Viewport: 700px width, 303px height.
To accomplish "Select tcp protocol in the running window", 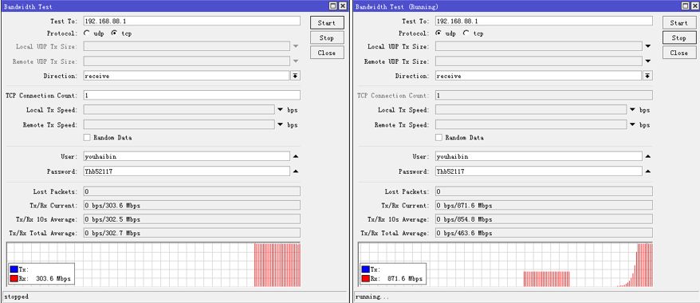I will [x=466, y=33].
